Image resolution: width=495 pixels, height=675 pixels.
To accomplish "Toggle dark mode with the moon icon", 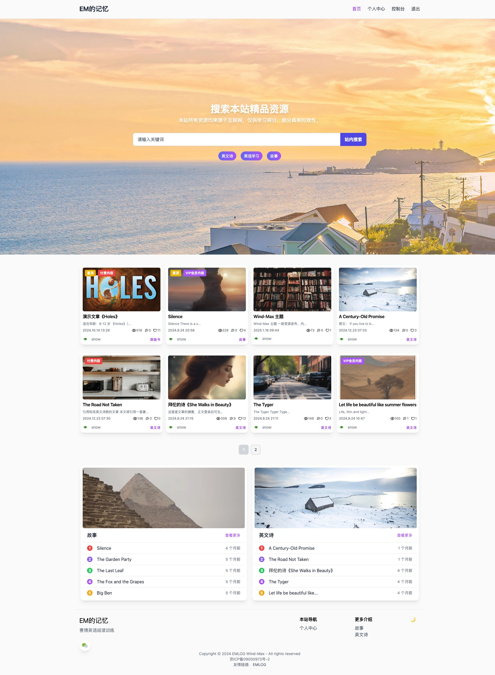I will point(413,619).
